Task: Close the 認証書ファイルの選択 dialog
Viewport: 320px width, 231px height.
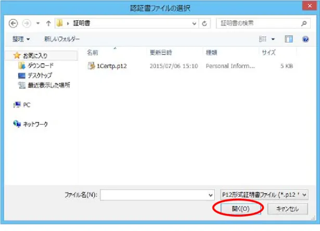Action: [x=310, y=6]
